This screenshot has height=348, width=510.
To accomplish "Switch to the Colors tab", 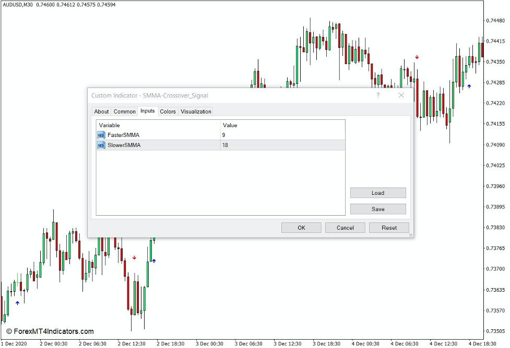I will pos(168,111).
